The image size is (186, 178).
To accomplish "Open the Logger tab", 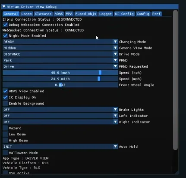I will click(105, 14).
